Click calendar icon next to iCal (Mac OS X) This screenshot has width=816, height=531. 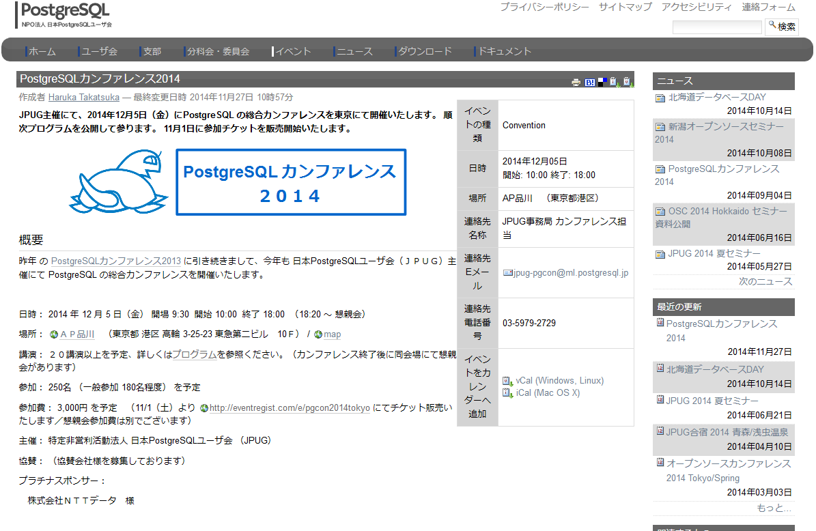pyautogui.click(x=507, y=393)
